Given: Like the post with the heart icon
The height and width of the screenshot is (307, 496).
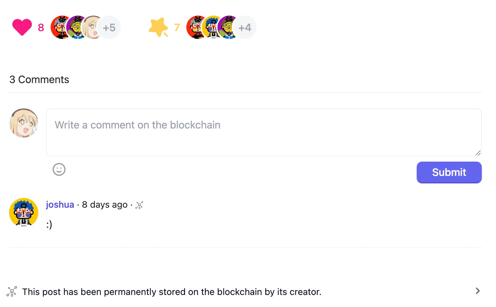Looking at the screenshot, I should pos(22,27).
